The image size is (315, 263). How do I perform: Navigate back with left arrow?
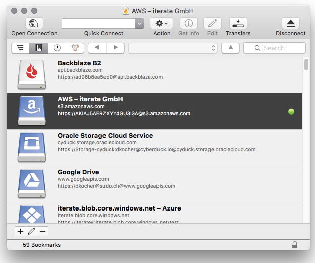click(97, 48)
